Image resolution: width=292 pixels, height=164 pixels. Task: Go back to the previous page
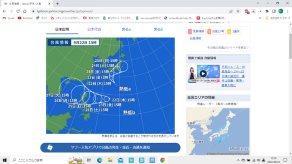4,11
